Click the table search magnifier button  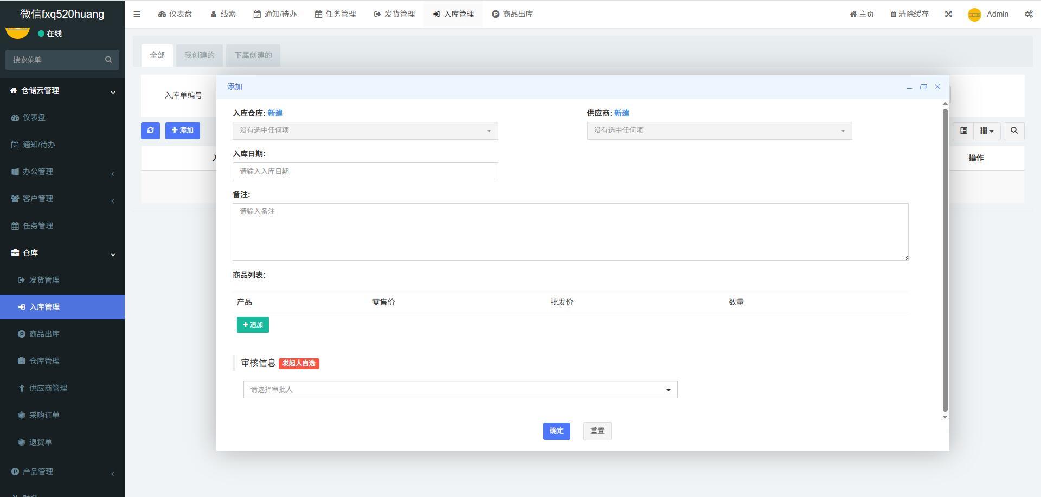(1014, 130)
